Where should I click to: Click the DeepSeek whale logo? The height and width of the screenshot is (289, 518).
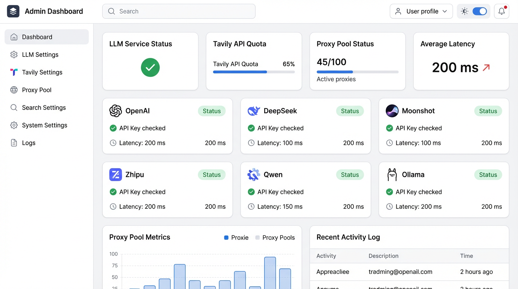(254, 111)
